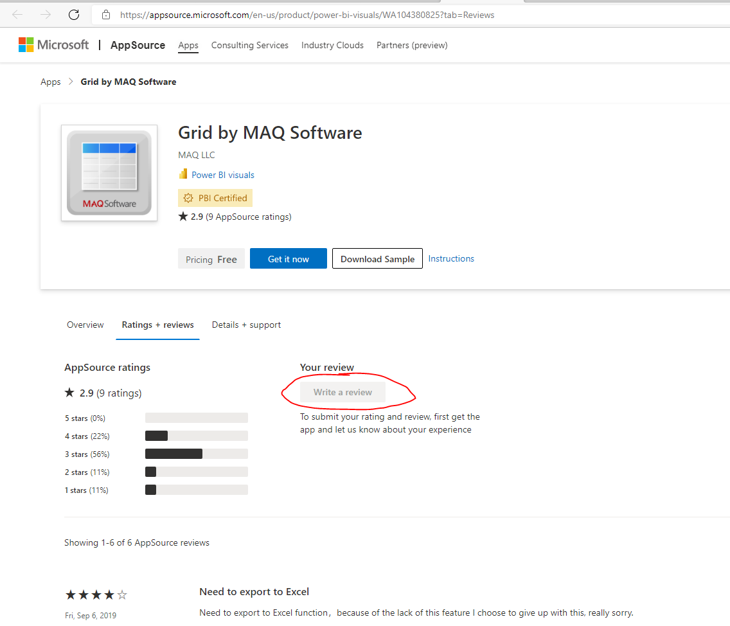Click the Pricing Free label
Screen dimensions: 730x626
[211, 259]
